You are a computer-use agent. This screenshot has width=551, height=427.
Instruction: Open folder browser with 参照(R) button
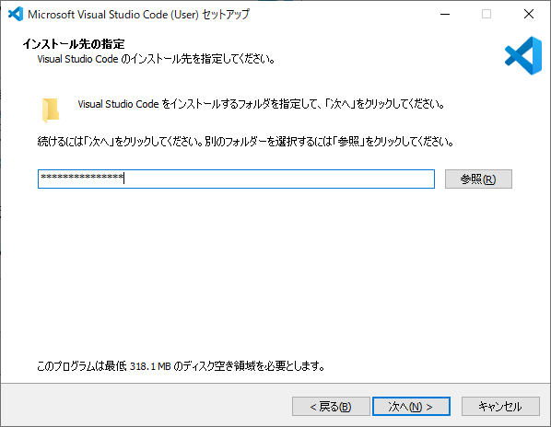[478, 179]
